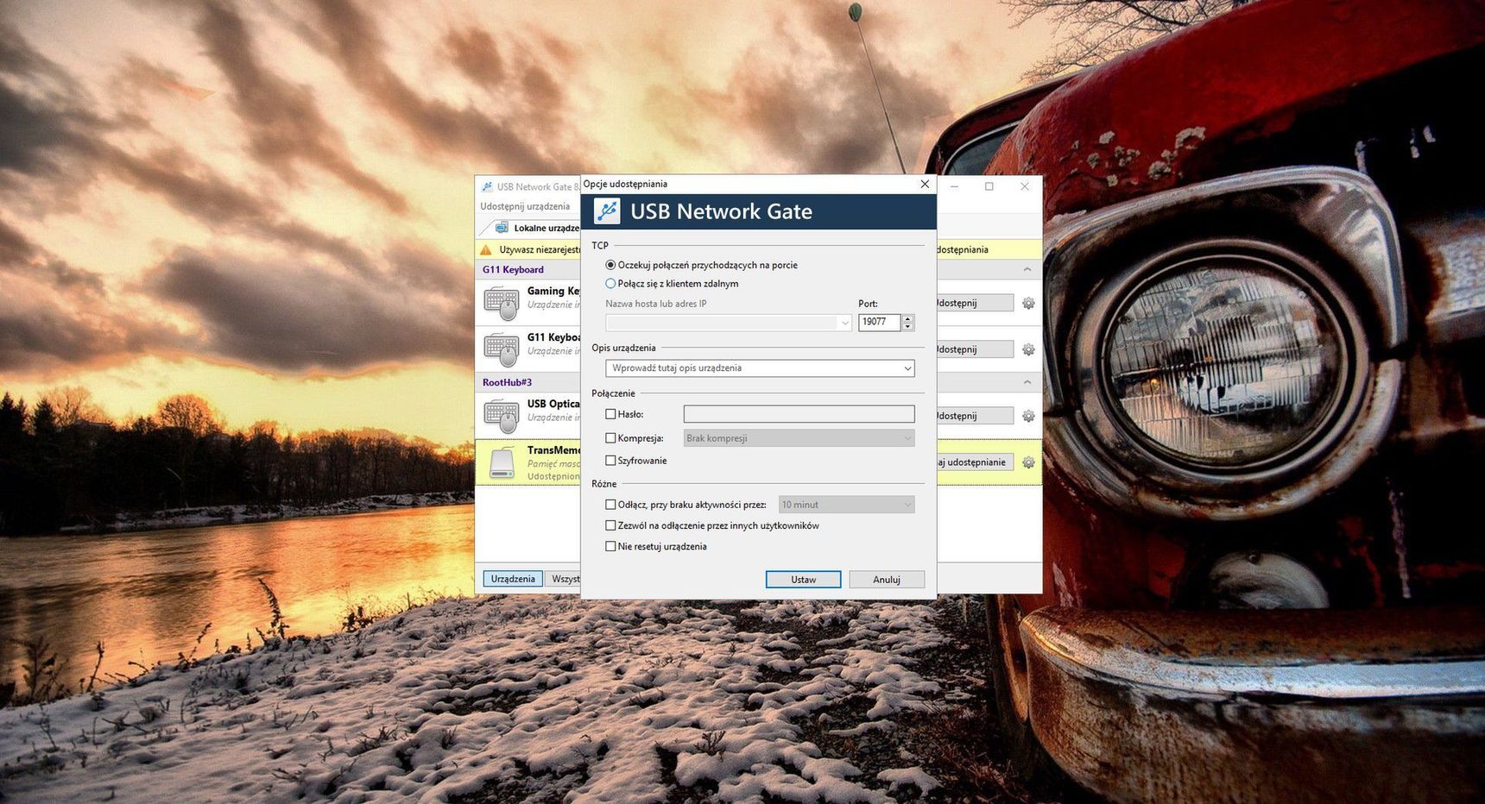Open settings gear for USB Optical row
Viewport: 1485px width, 804px height.
pos(1028,416)
